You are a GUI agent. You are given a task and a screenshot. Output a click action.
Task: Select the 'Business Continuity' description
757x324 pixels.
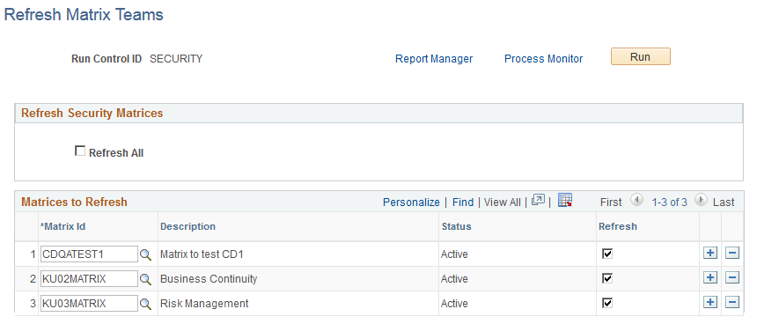pyautogui.click(x=209, y=279)
